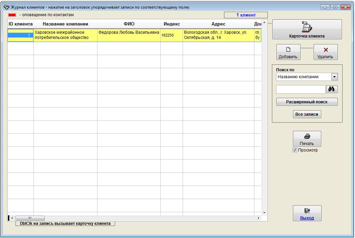Sort by Название компании column header
The height and width of the screenshot is (238, 355).
click(x=65, y=24)
